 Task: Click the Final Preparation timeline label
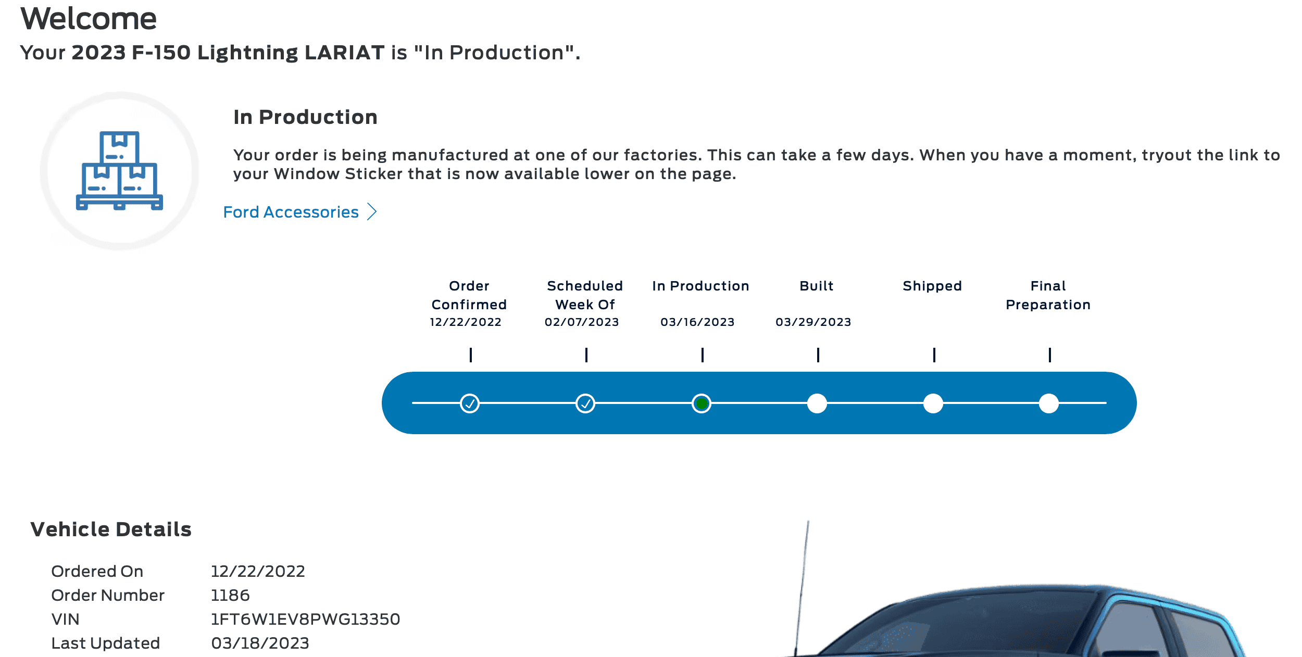(x=1048, y=295)
